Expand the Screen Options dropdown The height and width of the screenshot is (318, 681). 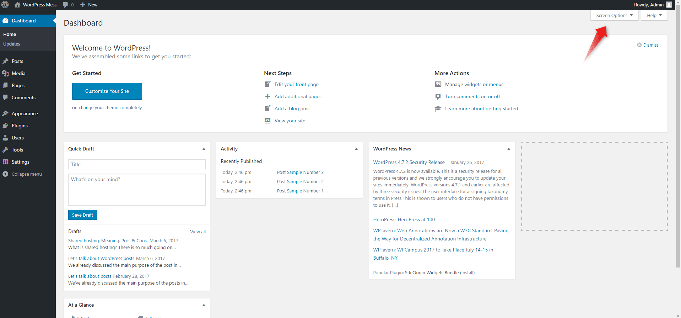pyautogui.click(x=614, y=16)
